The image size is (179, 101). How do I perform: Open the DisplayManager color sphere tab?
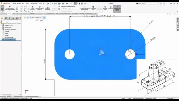17,18
